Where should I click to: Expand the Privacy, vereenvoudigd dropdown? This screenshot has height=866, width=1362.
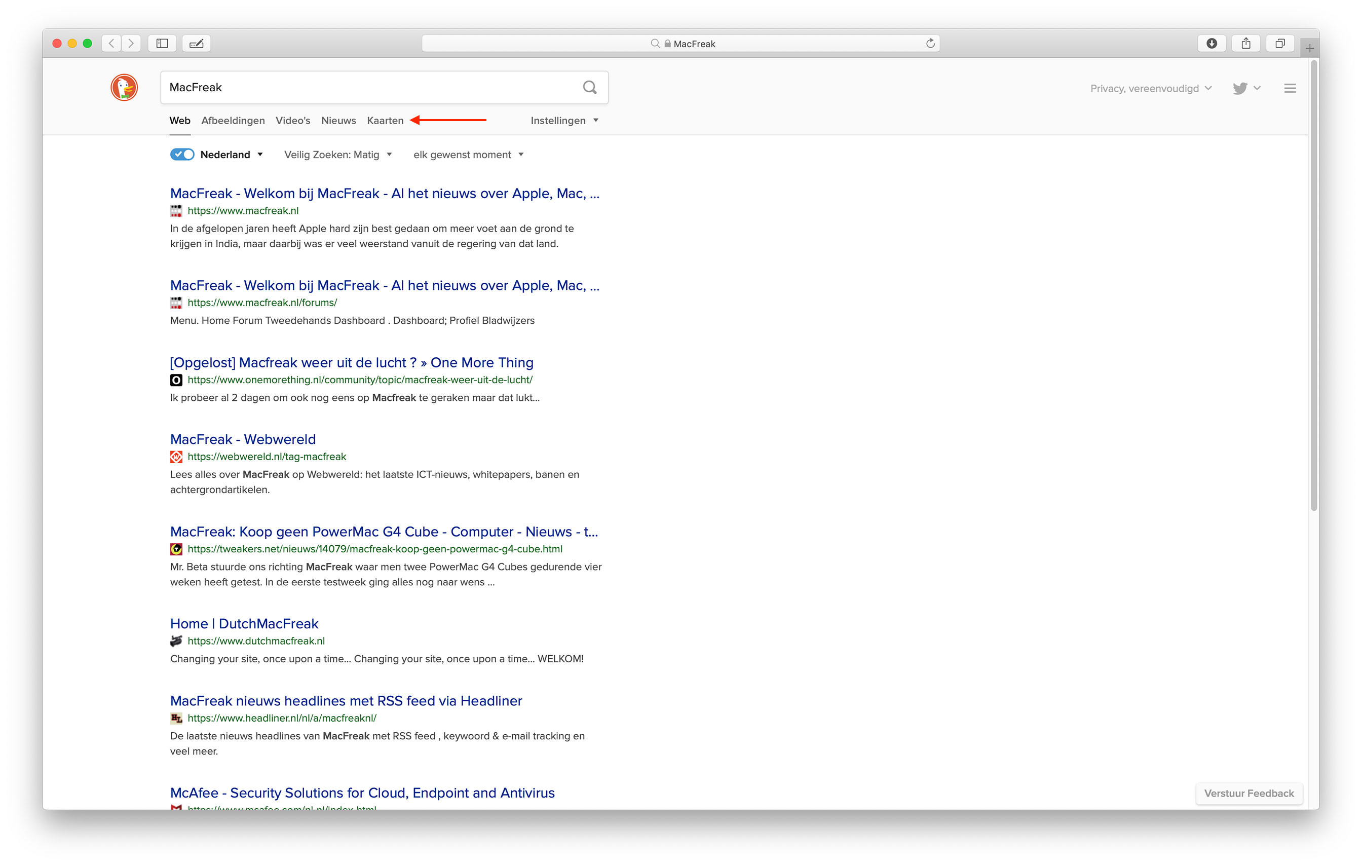[x=1151, y=88]
